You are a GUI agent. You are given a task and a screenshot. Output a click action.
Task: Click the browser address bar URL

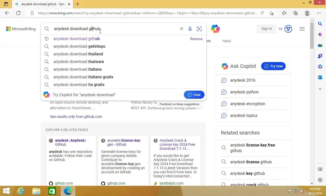point(147,13)
